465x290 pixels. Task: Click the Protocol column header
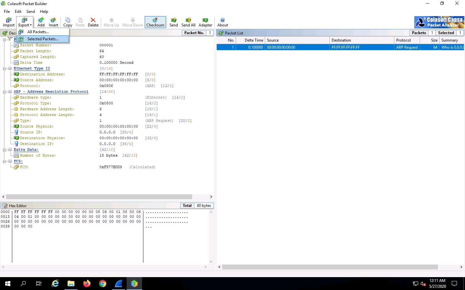click(x=407, y=40)
